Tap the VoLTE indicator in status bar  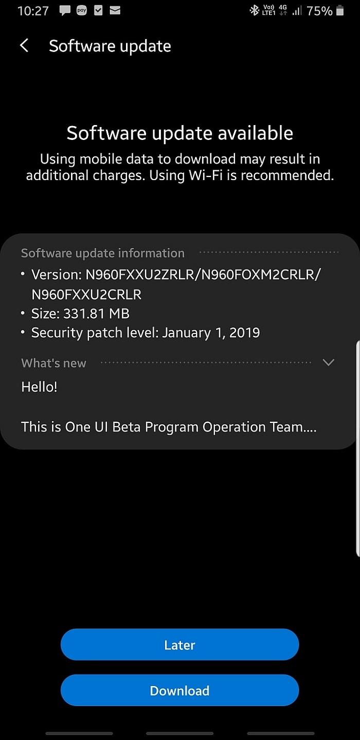(269, 10)
